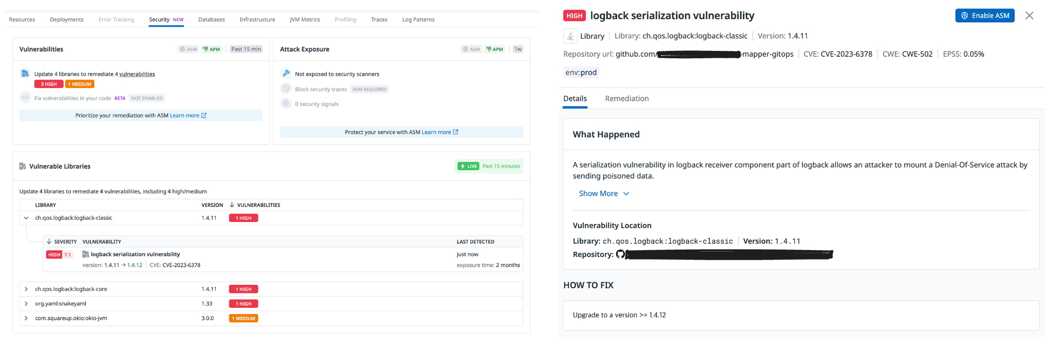Screen dimensions: 1050x346
Task: Click the library icon beside Update 4 libraries
Action: (x=25, y=74)
